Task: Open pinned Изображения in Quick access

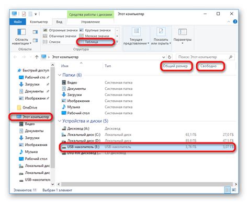Action: (34, 98)
